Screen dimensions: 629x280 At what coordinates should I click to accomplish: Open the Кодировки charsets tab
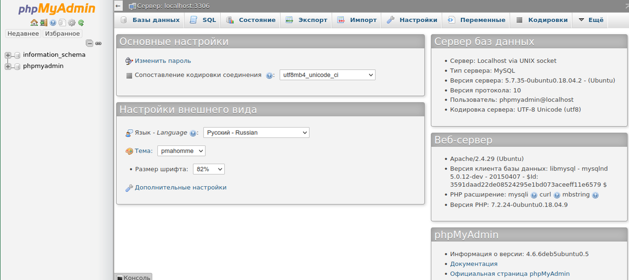541,20
